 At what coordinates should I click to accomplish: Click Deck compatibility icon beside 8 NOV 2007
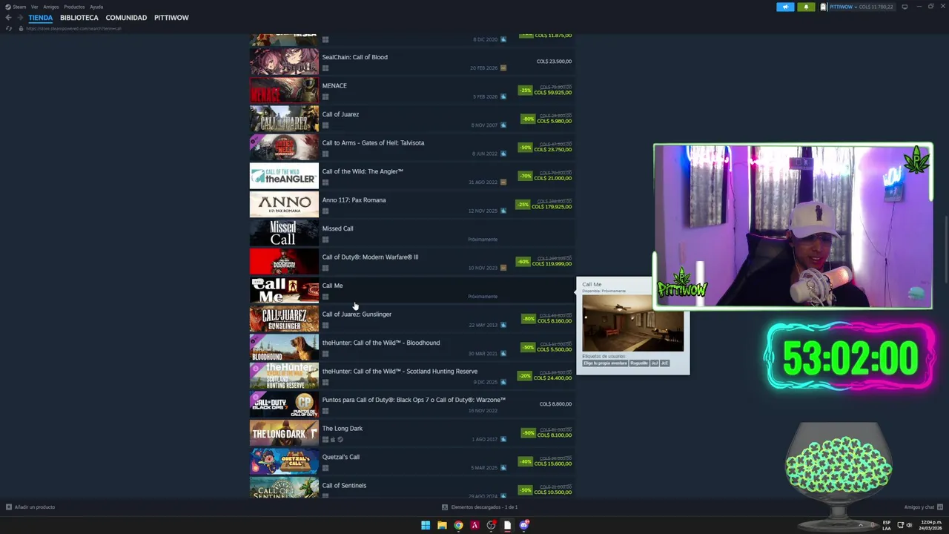pyautogui.click(x=503, y=125)
